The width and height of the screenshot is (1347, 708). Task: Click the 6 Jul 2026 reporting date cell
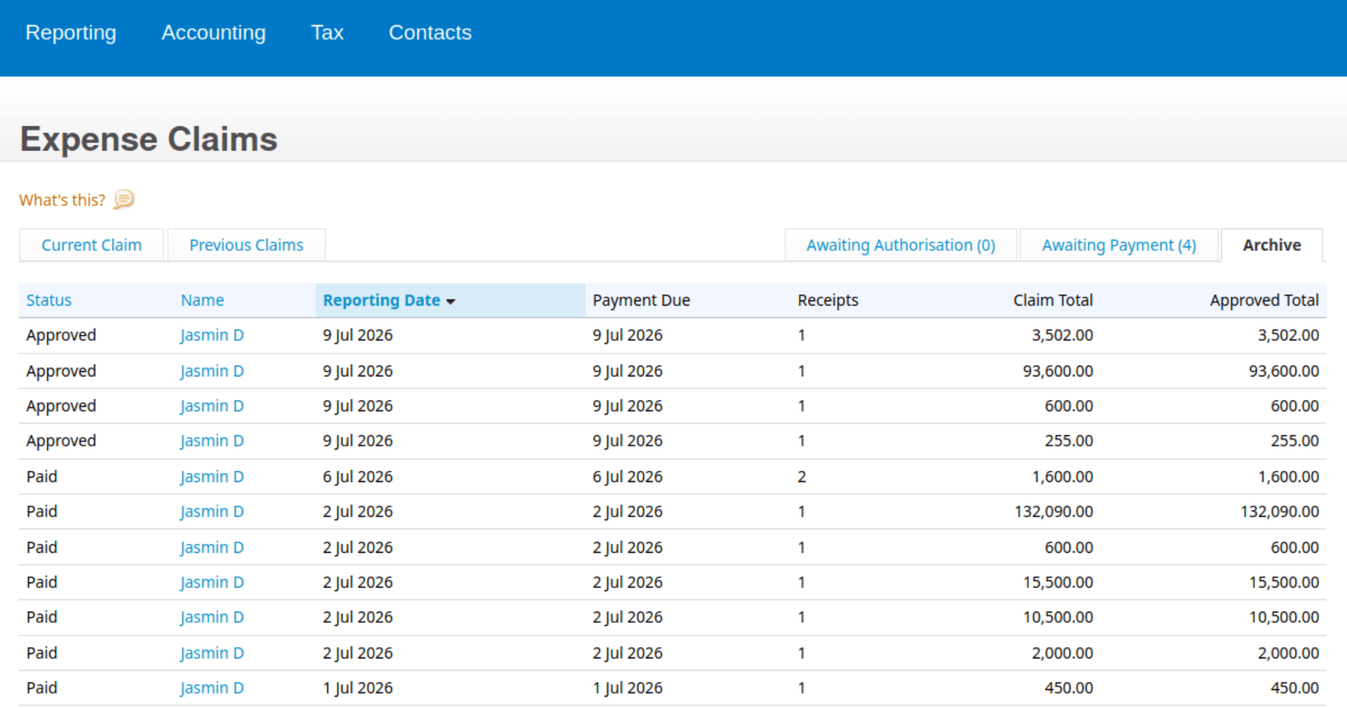click(358, 477)
